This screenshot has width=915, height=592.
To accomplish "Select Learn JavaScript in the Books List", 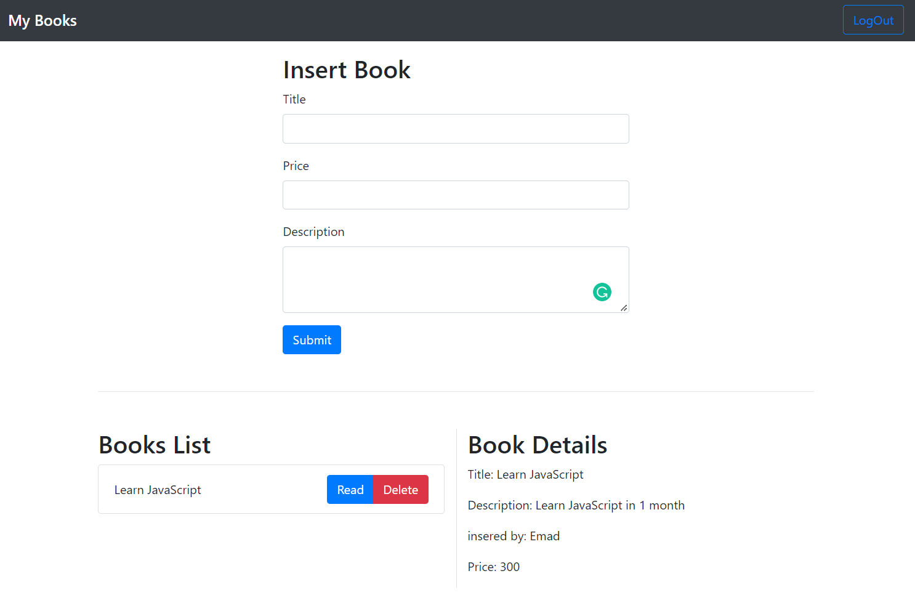I will point(158,489).
